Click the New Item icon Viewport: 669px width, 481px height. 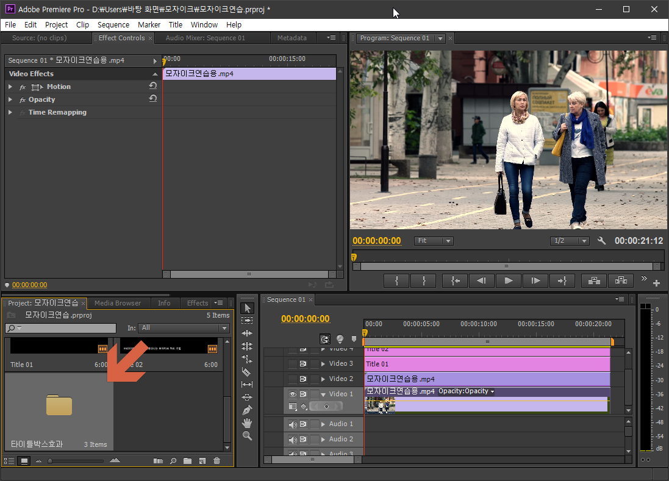coord(202,461)
